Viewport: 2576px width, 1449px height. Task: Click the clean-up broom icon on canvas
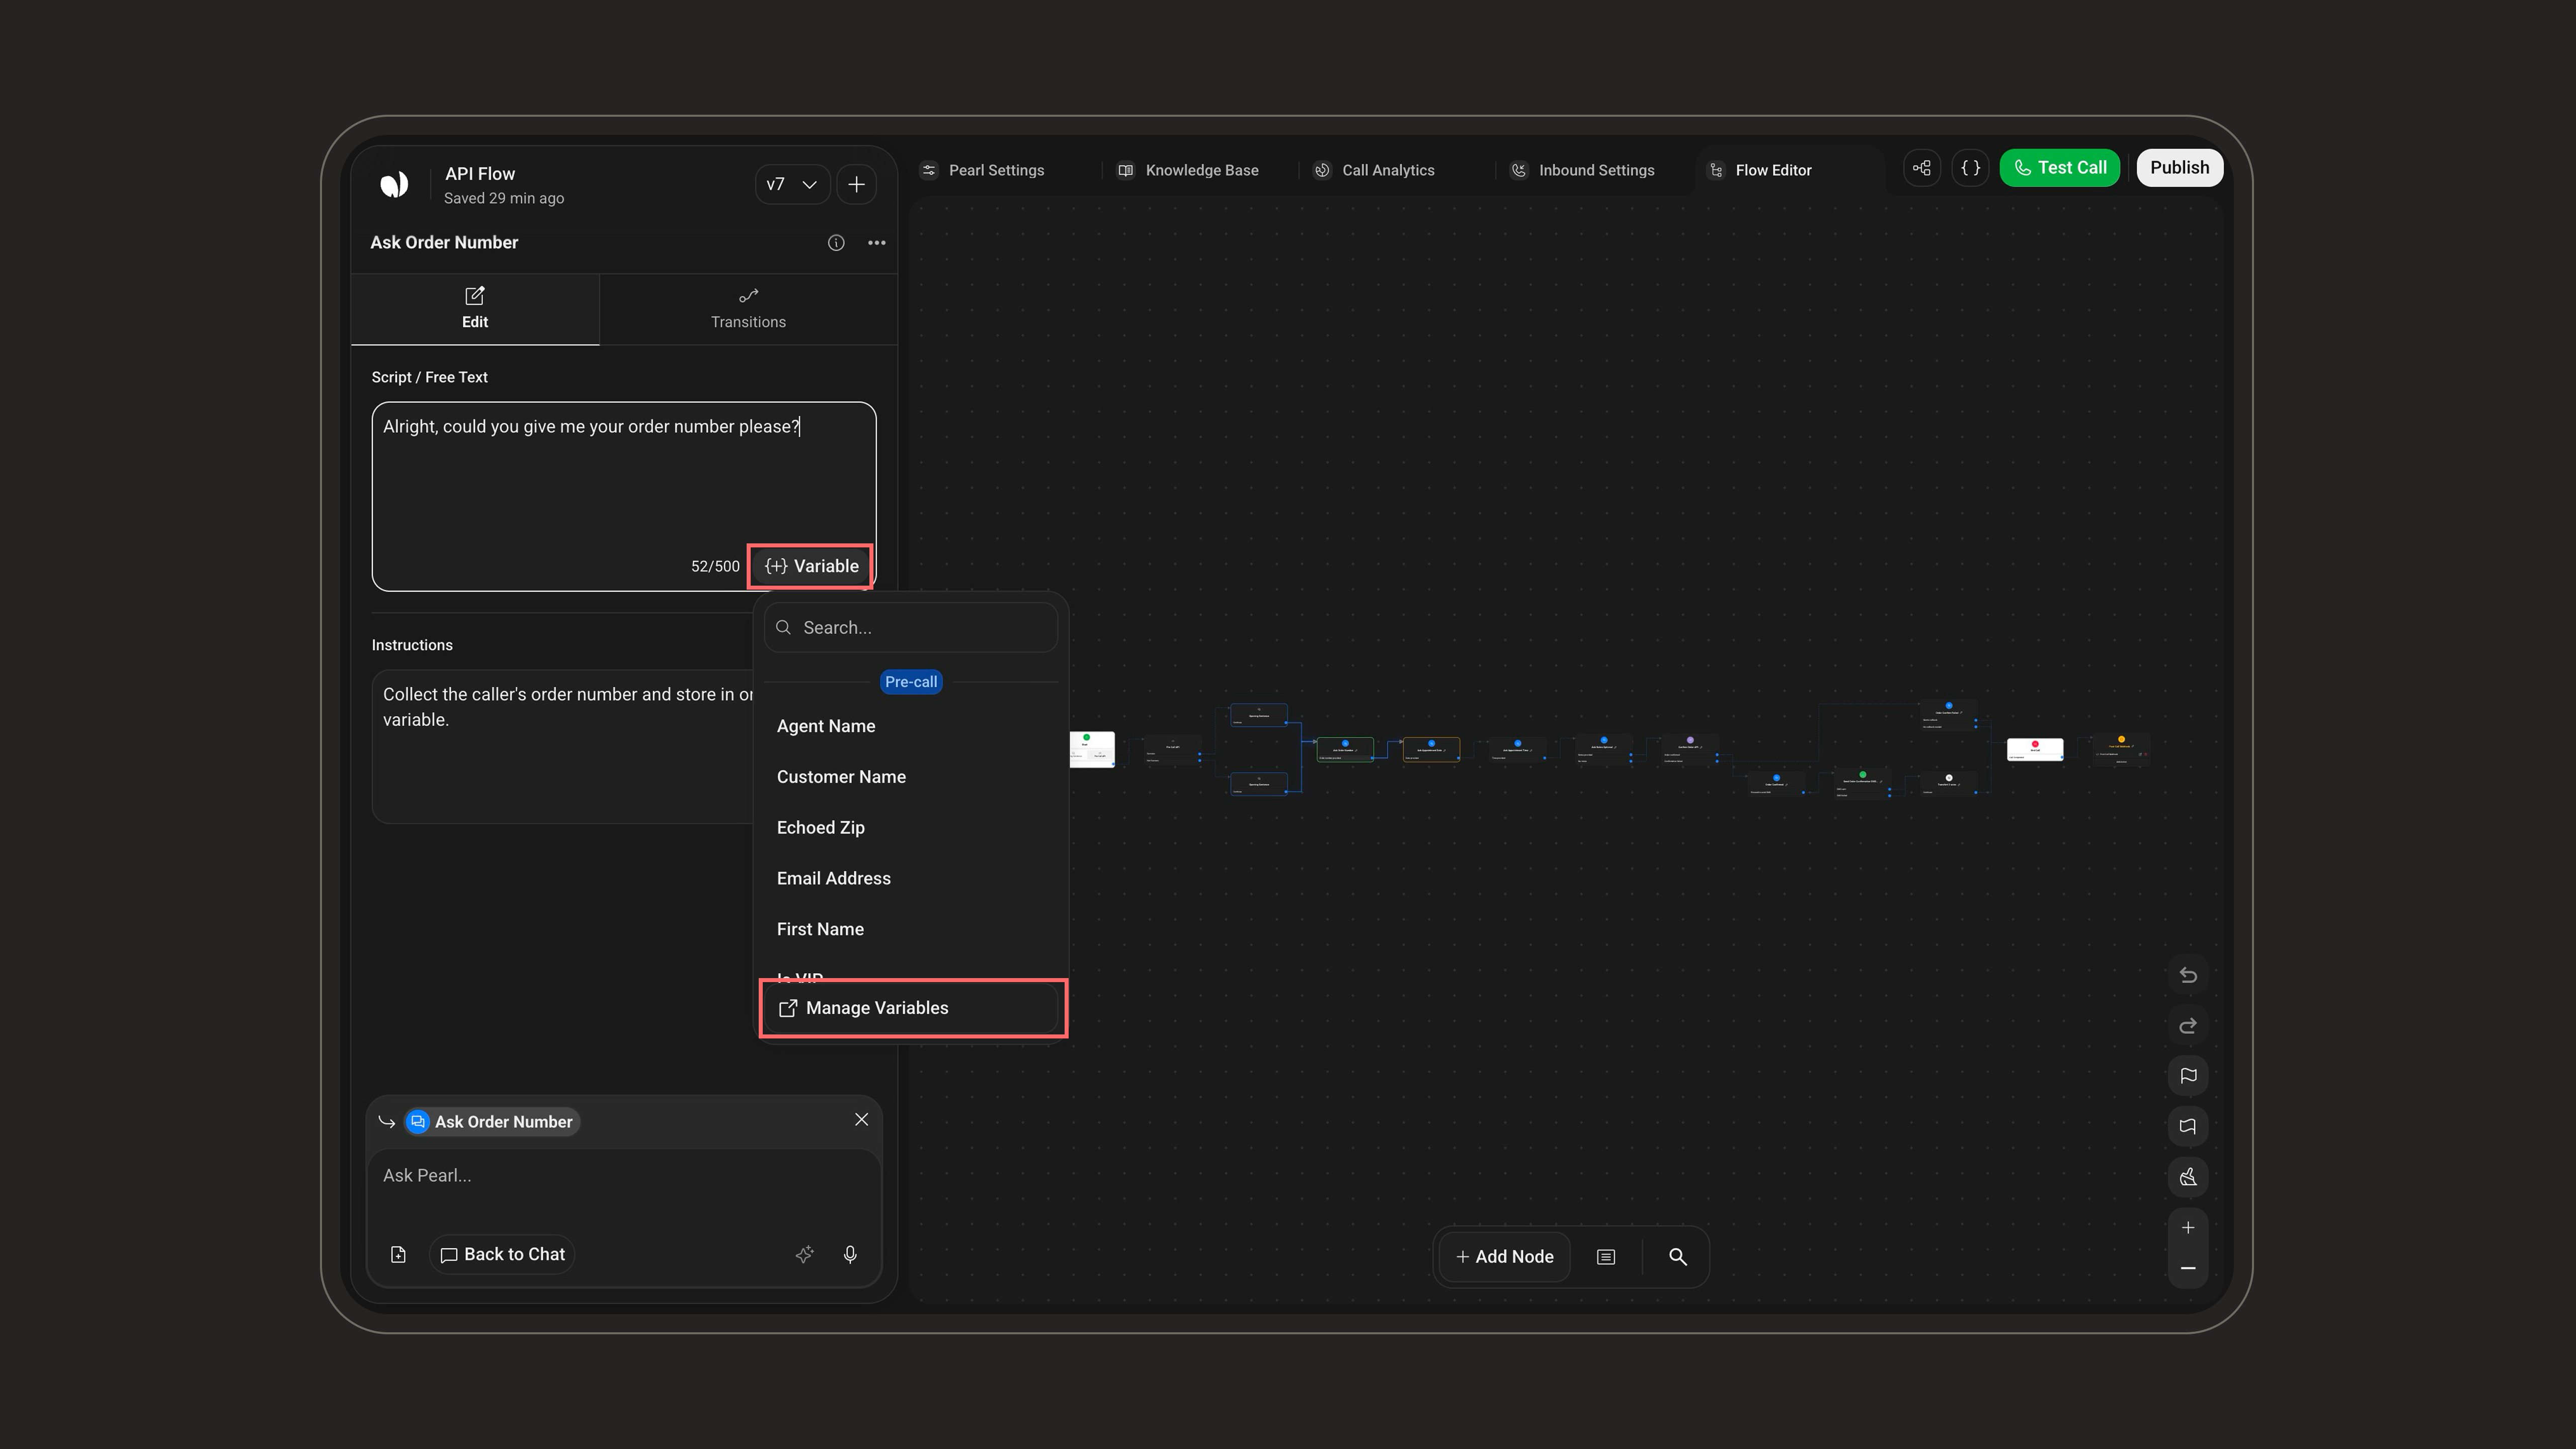click(x=2188, y=1177)
